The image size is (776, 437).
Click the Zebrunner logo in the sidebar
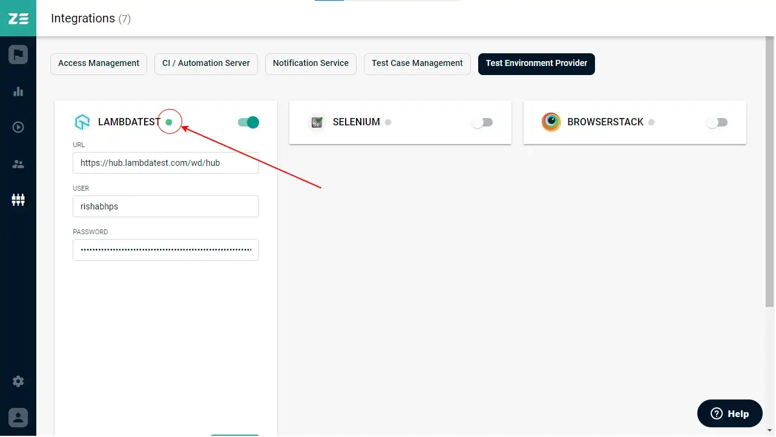(x=18, y=18)
